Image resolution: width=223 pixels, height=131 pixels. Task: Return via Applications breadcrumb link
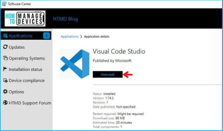click(x=70, y=36)
